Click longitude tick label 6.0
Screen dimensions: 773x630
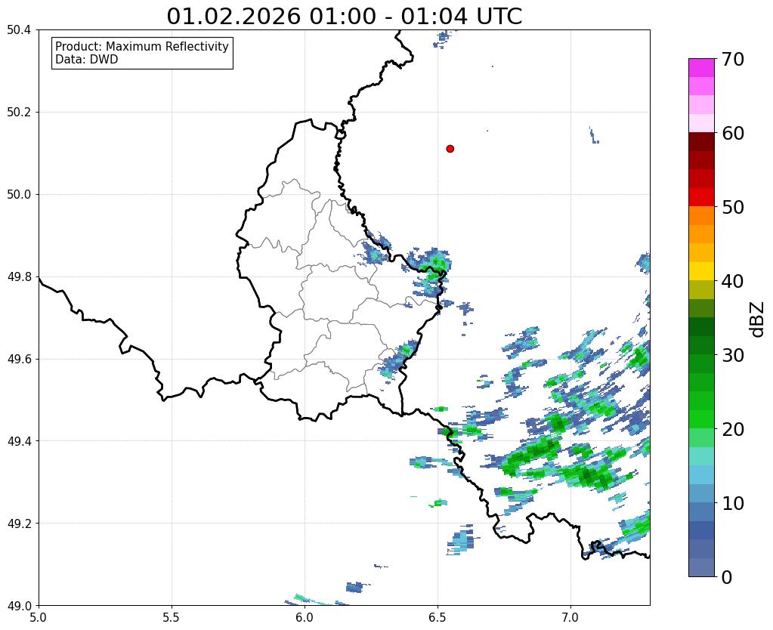[305, 617]
